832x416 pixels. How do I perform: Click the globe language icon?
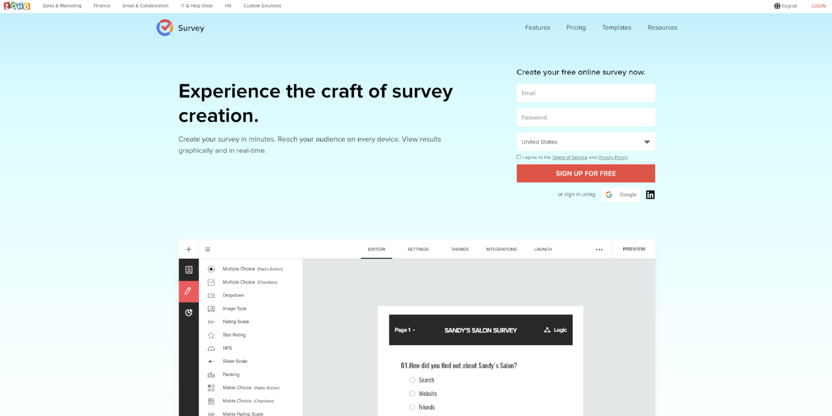[x=777, y=6]
